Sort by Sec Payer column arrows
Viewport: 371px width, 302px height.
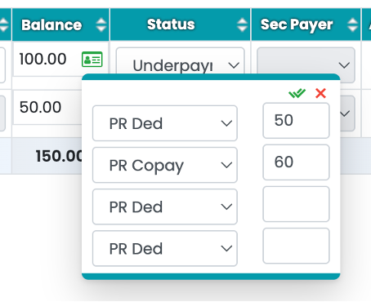352,25
